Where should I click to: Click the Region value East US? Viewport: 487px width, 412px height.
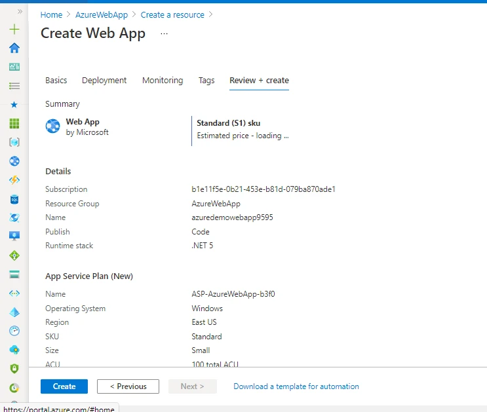coord(204,322)
